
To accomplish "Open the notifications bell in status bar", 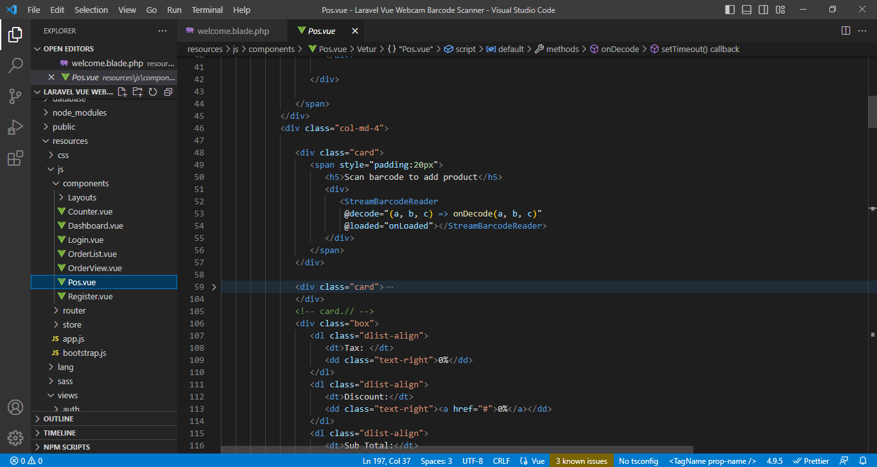I will [863, 461].
